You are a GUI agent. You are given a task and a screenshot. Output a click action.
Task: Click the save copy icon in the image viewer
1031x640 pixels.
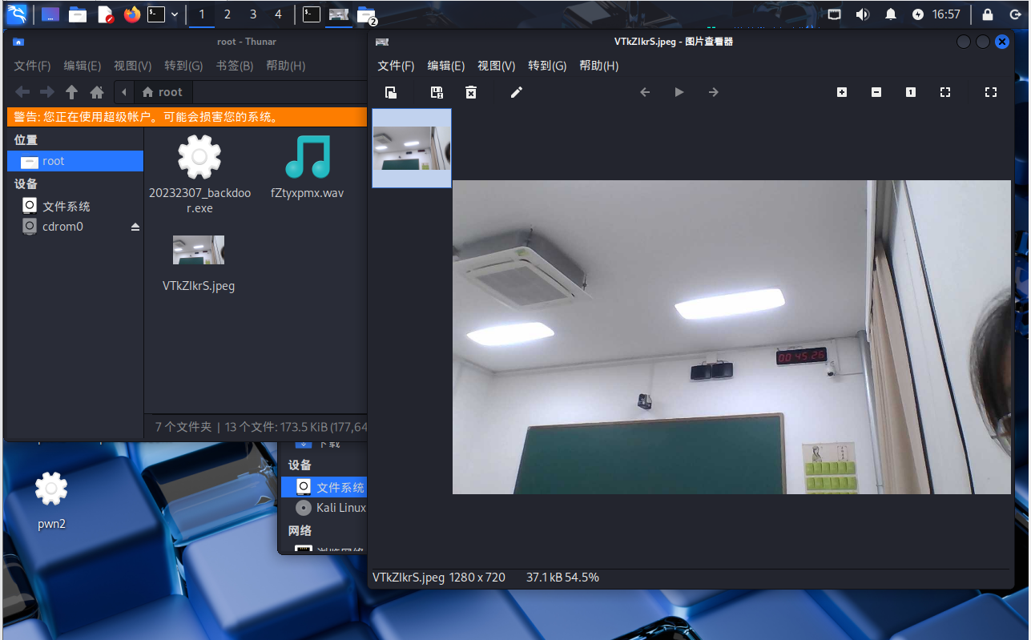[x=437, y=92]
